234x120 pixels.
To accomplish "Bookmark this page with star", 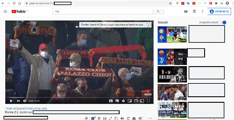I will pyautogui.click(x=170, y=3).
